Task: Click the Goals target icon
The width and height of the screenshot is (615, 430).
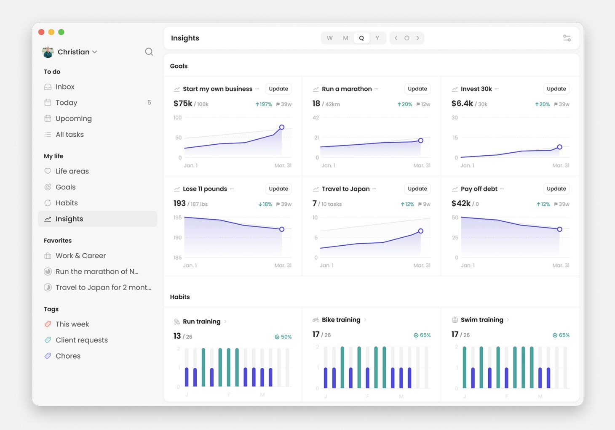Action: (48, 187)
